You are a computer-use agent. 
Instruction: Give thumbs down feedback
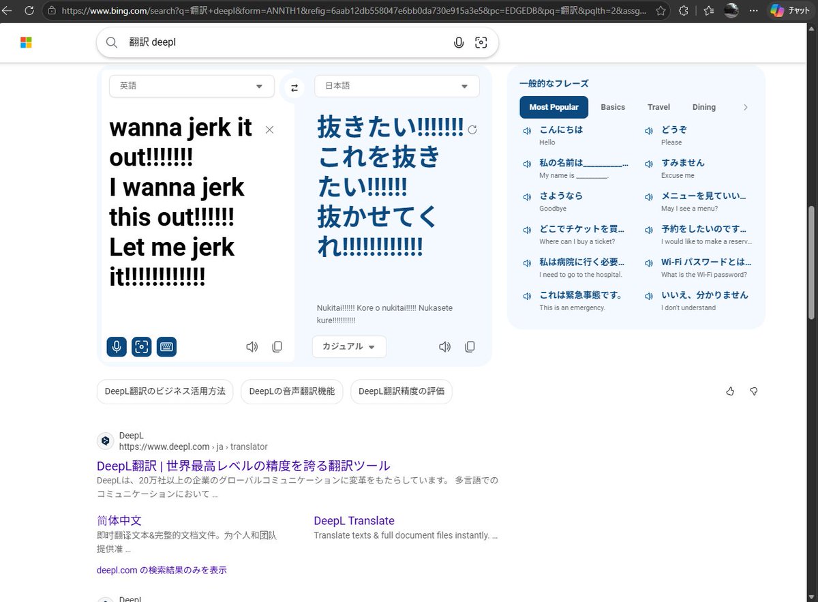(754, 391)
